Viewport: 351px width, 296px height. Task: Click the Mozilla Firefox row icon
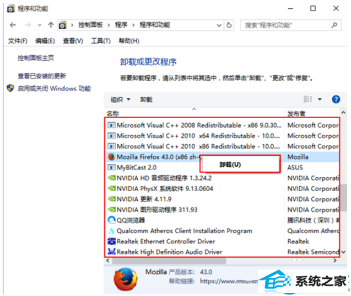(111, 157)
